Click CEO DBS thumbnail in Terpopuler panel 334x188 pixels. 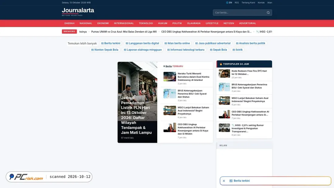[224, 114]
